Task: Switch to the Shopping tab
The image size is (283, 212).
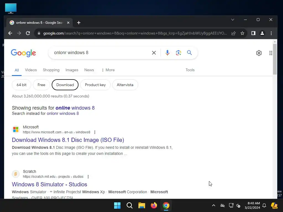Action: point(51,70)
